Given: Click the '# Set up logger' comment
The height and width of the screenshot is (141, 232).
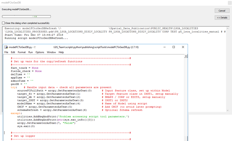Looking at the screenshot, I should pos(23,136).
